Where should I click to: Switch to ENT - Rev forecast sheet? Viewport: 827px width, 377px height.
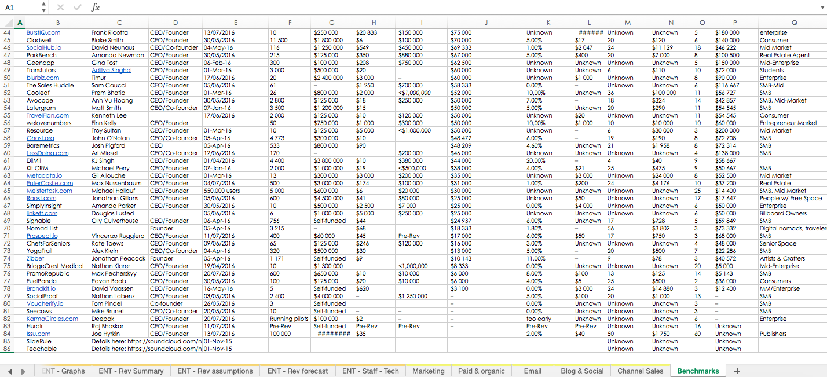click(x=297, y=371)
